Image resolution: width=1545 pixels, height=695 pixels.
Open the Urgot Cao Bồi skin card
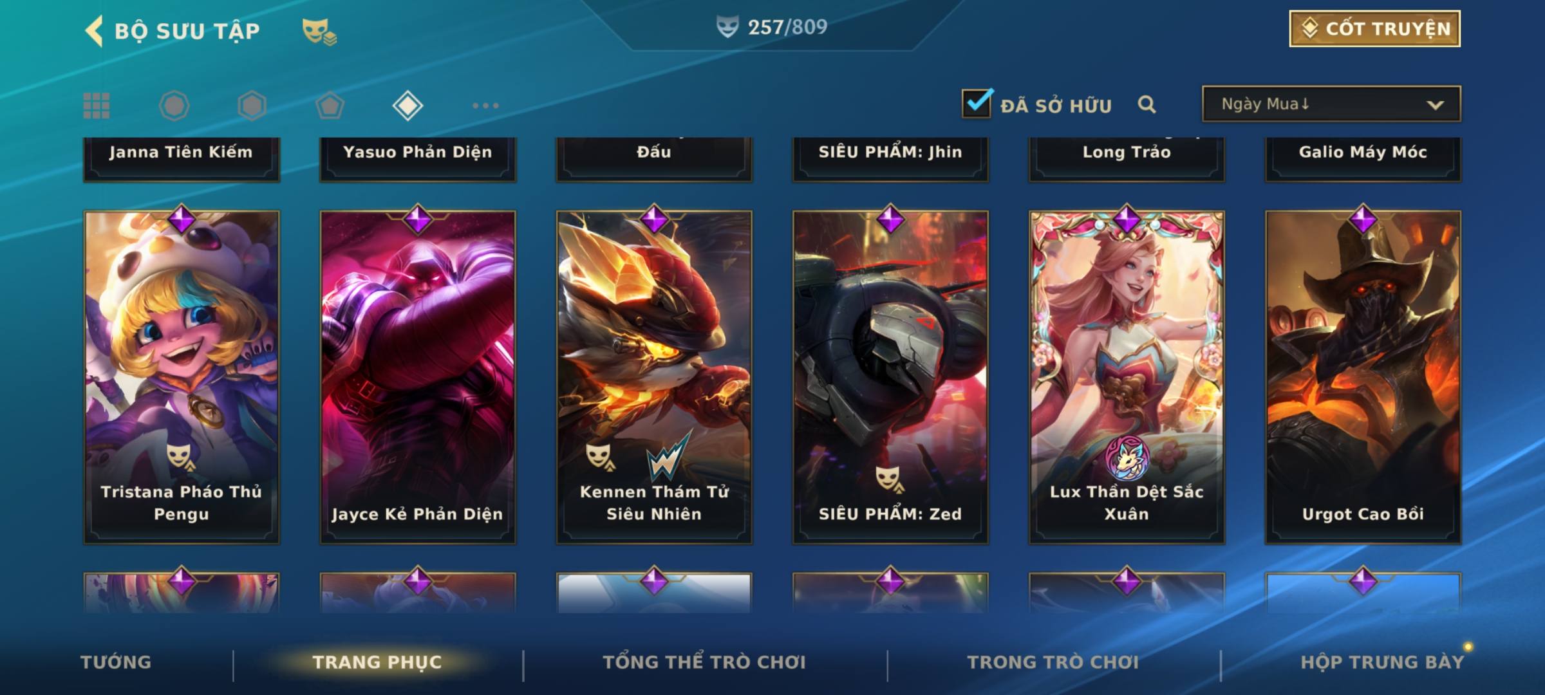1363,378
